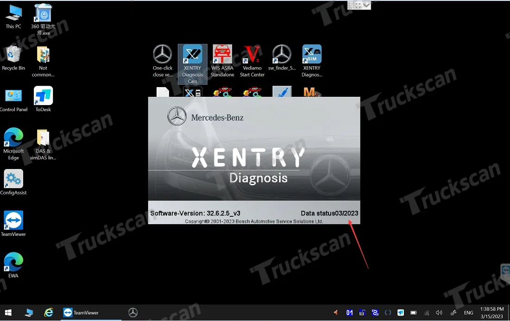This screenshot has height=321, width=510.
Task: Open the clock showing 1:38:58 PM
Action: point(492,313)
